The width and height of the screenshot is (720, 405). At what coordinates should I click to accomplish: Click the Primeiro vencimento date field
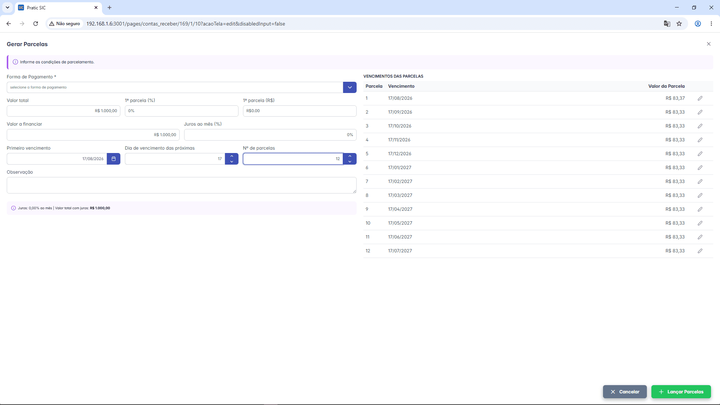[x=57, y=159]
